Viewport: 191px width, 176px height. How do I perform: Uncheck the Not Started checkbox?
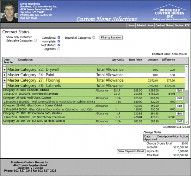(59, 45)
